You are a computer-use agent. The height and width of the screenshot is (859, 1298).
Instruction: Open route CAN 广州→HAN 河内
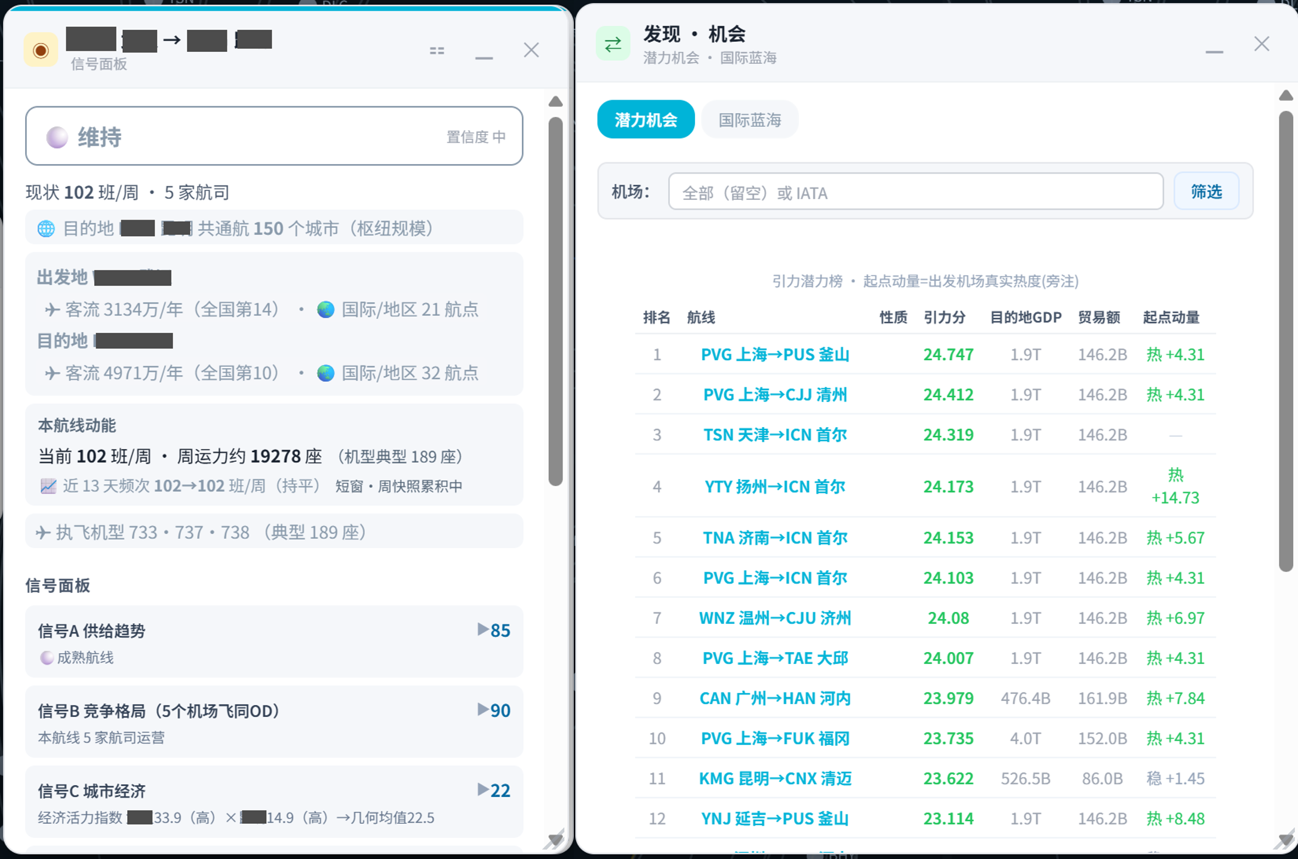(774, 698)
